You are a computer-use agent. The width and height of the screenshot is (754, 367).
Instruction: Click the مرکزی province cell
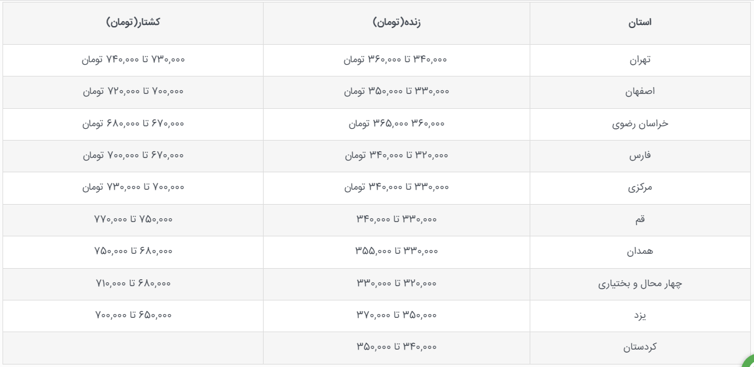[640, 188]
